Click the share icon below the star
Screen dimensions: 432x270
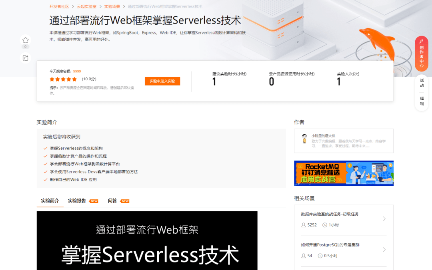coord(26,58)
